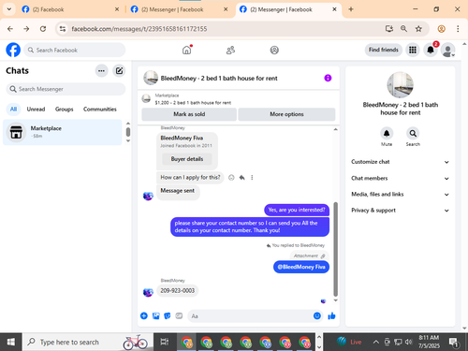Viewport: 468px width, 351px height.
Task: Focus the Search Facebook field
Action: (75, 50)
